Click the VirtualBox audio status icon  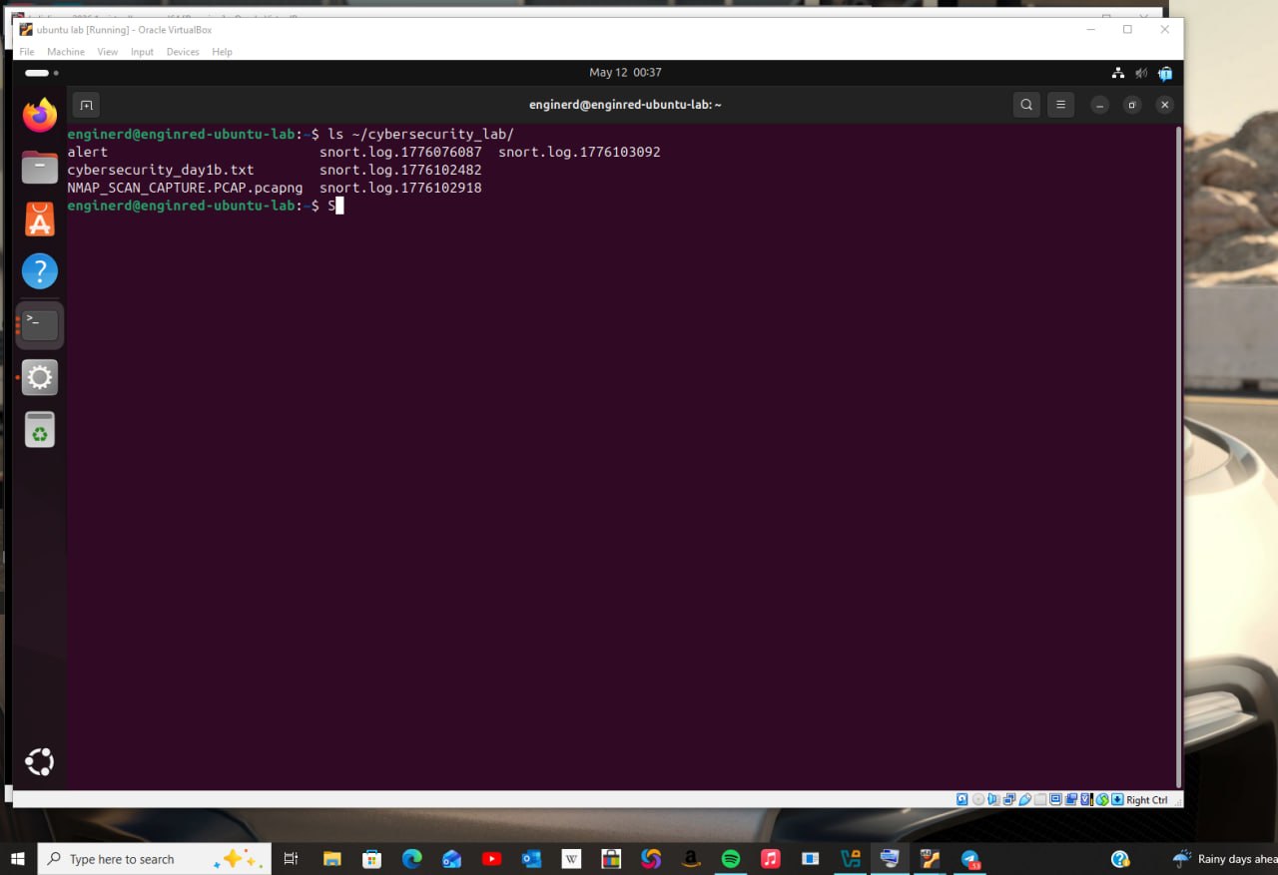(993, 799)
